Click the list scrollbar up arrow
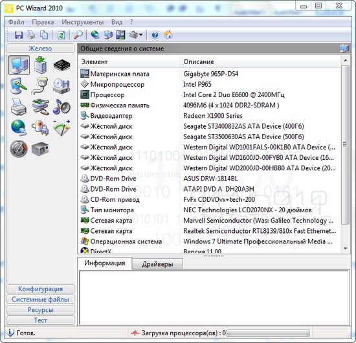The height and width of the screenshot is (343, 356). click(x=346, y=60)
